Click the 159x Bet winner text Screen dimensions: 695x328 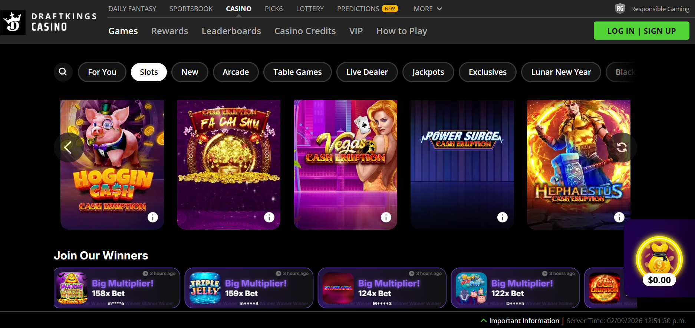pos(241,294)
